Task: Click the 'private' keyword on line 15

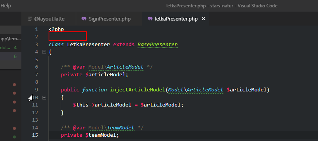Action: pos(72,135)
